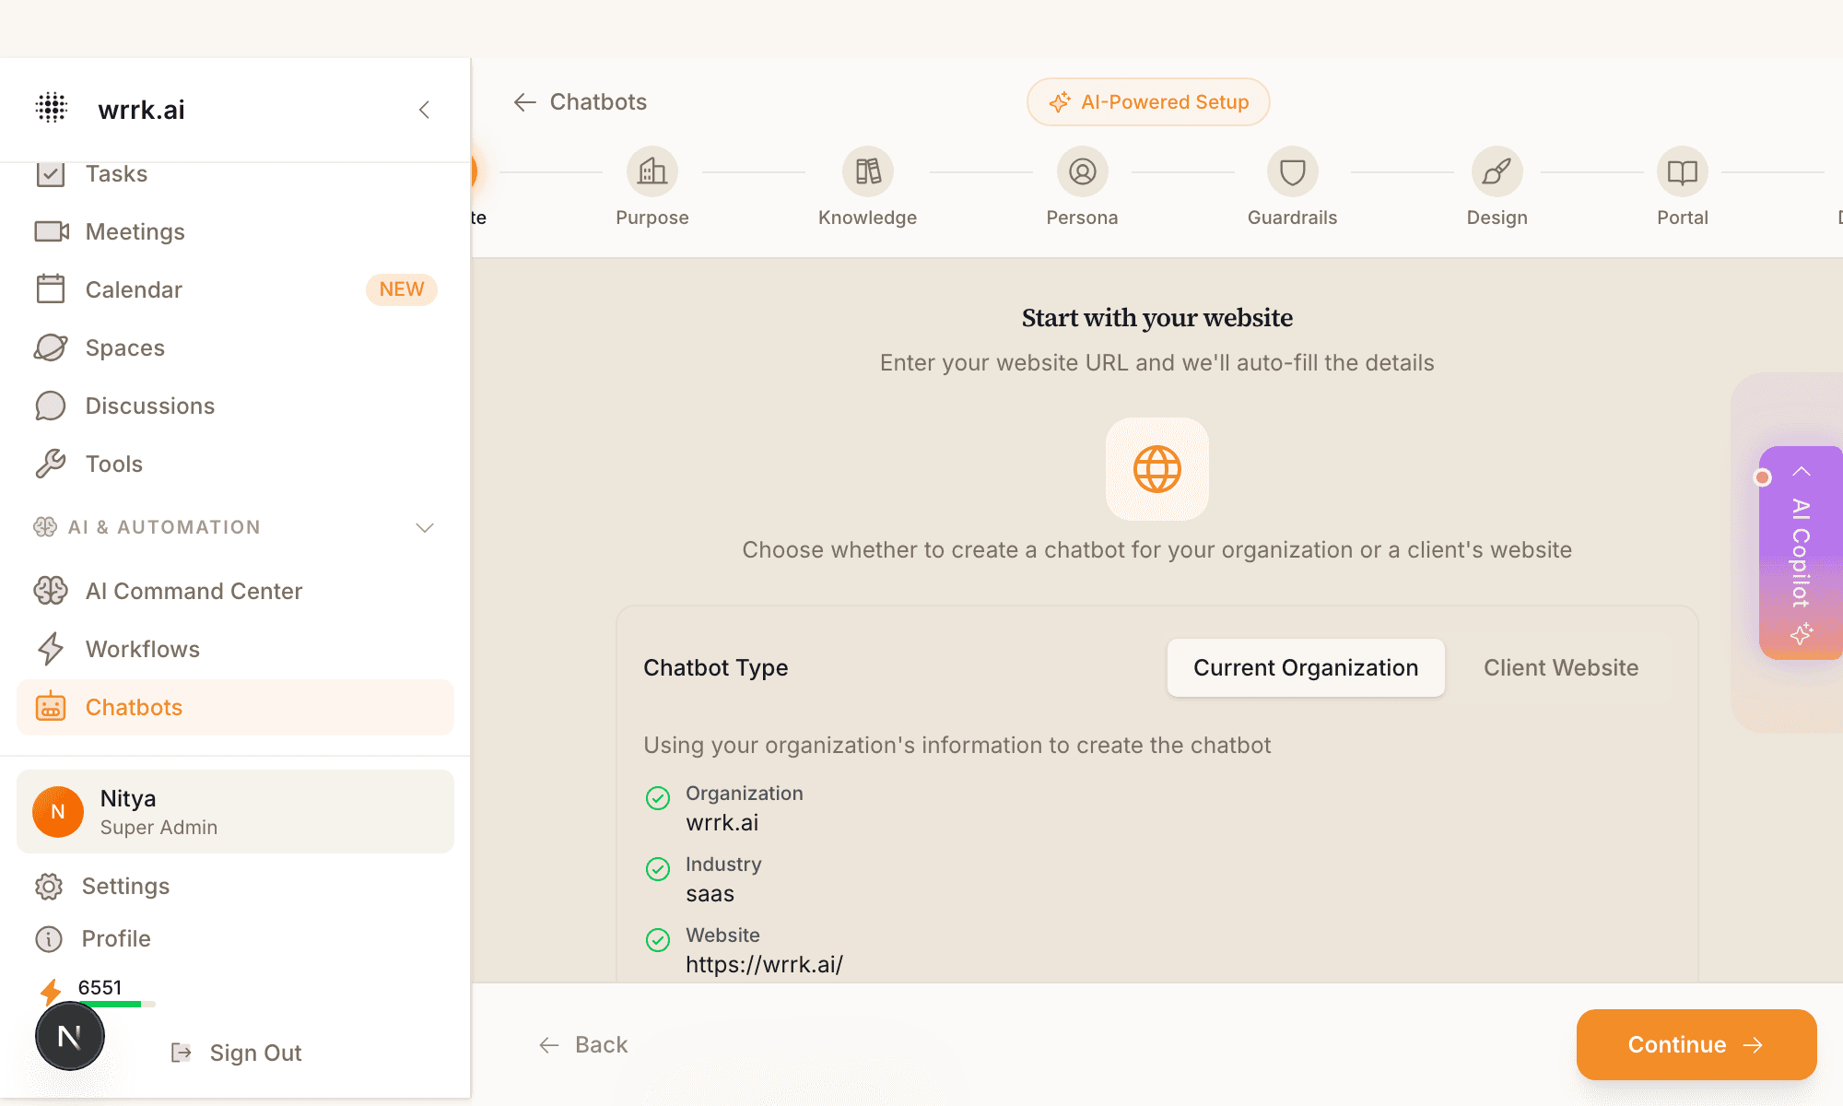Keep Current Organization option selected
The width and height of the screenshot is (1843, 1106).
click(x=1305, y=667)
